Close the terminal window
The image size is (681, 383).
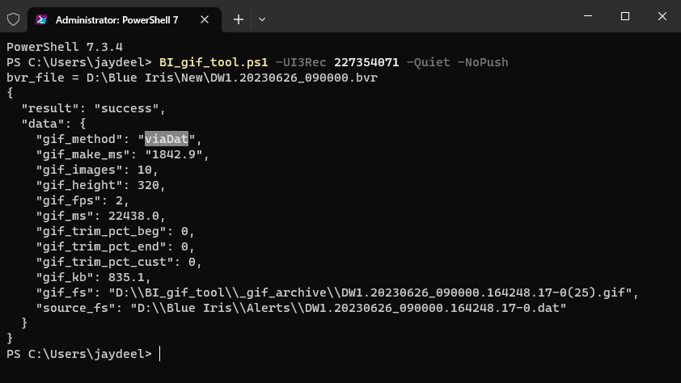(x=662, y=16)
